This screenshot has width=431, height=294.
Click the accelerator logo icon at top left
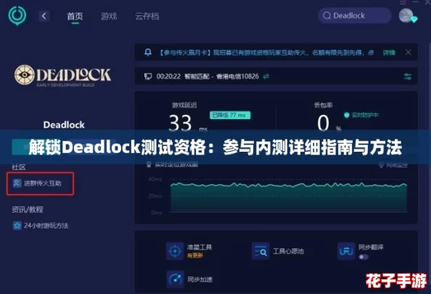click(17, 16)
